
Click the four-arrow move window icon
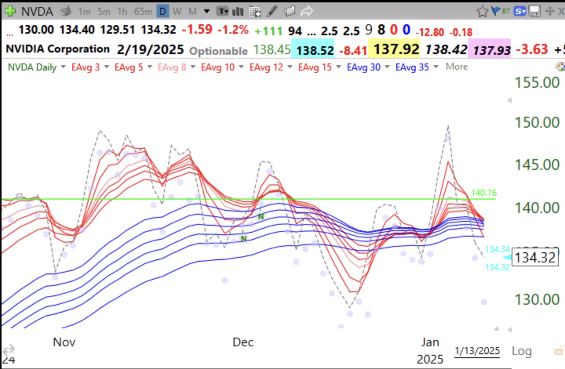pos(550,11)
